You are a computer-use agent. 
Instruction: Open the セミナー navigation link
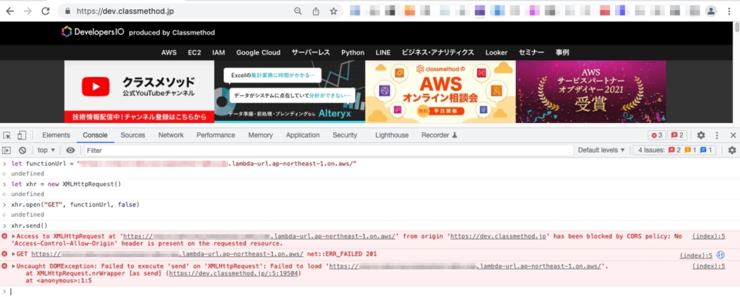pyautogui.click(x=531, y=53)
